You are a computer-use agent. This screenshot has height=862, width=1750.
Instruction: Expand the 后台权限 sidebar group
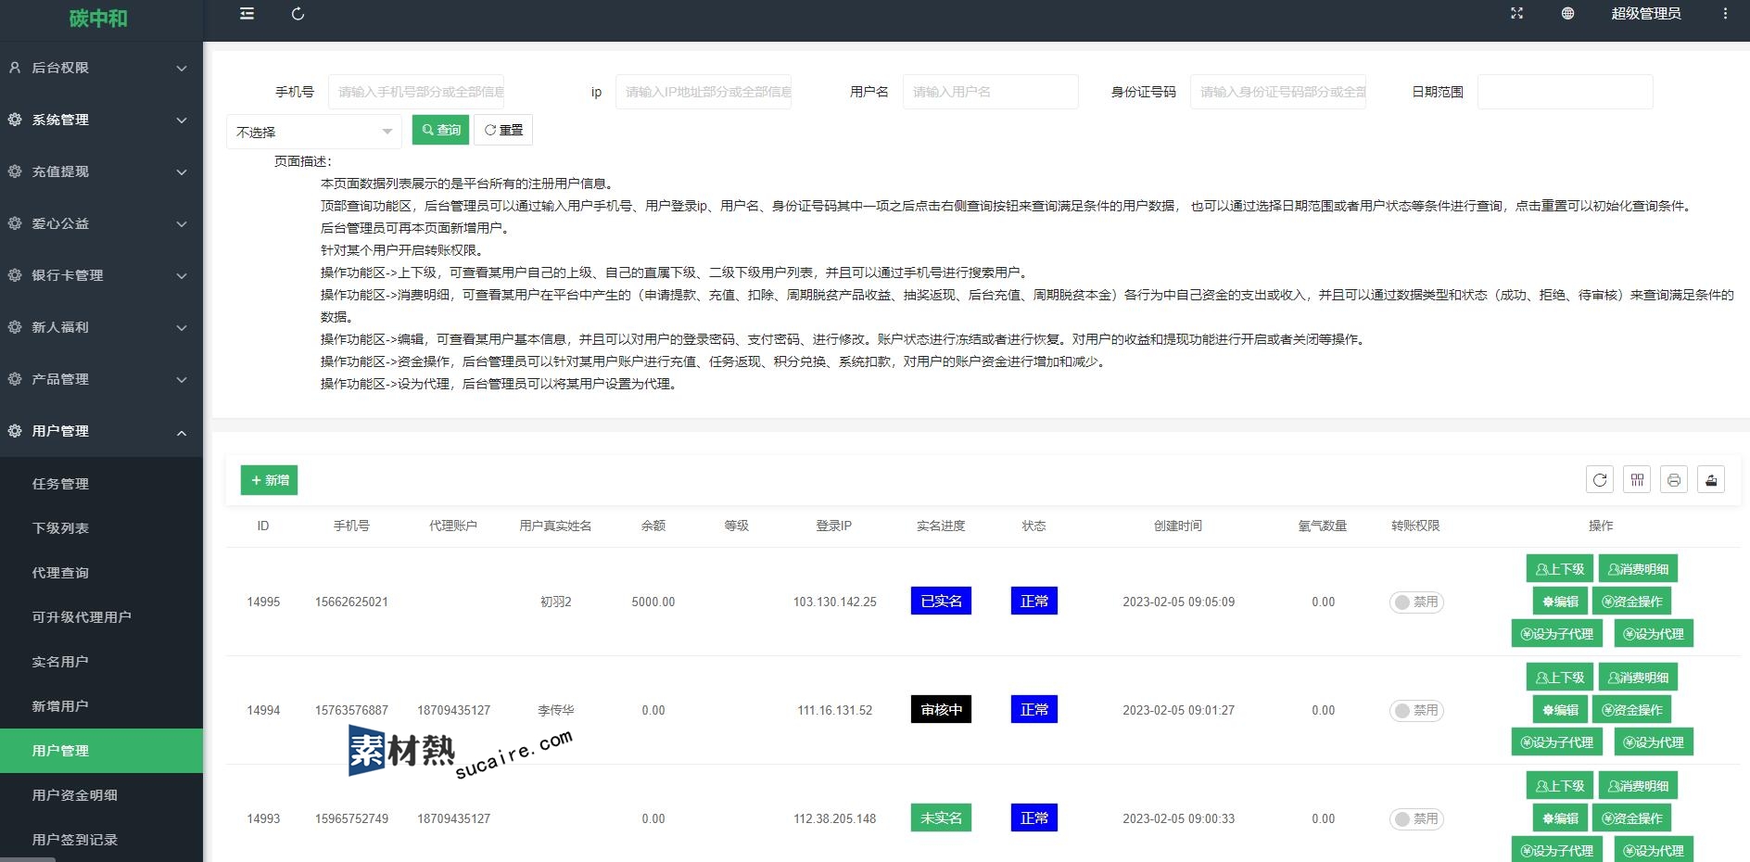(101, 68)
